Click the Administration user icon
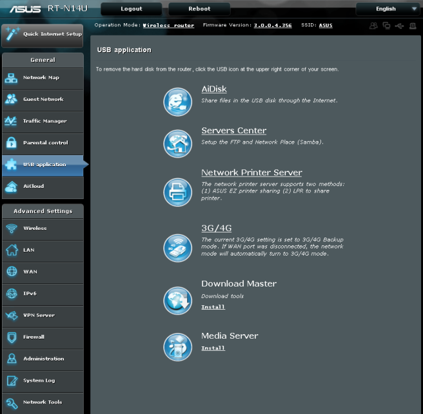423x414 pixels. tap(12, 359)
